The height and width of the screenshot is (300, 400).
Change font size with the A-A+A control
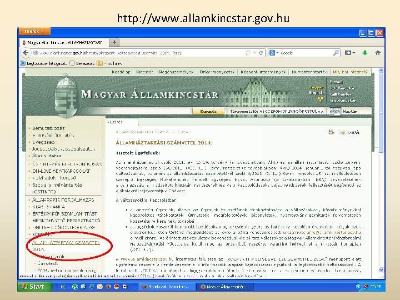[353, 132]
